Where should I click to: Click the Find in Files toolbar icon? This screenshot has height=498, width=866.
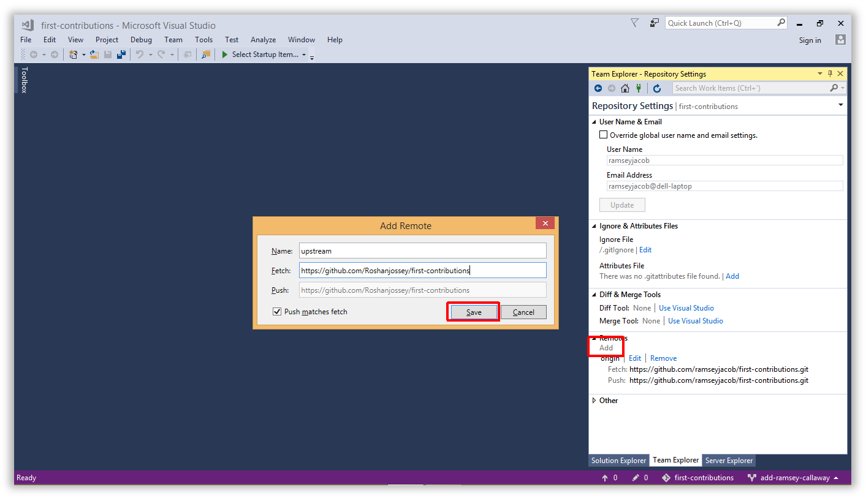[x=207, y=55]
